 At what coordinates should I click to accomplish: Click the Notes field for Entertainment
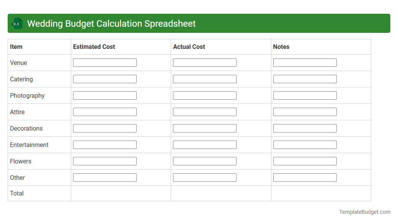[x=305, y=144]
